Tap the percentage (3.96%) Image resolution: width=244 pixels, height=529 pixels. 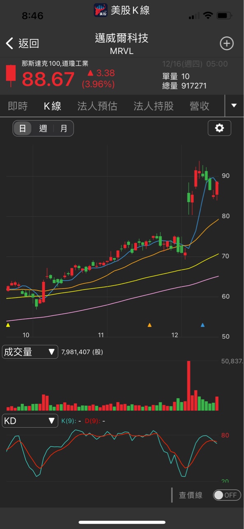pos(98,84)
